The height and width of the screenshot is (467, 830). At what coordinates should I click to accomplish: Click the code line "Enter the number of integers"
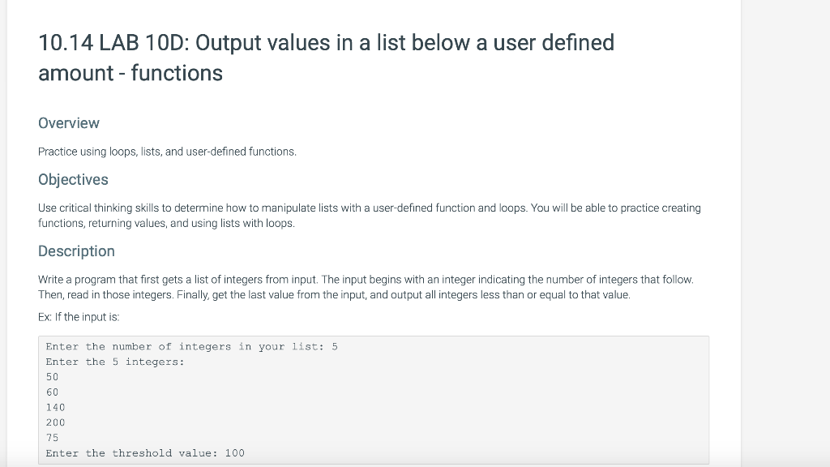pyautogui.click(x=191, y=347)
